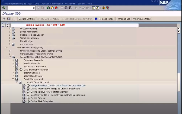Select Assign Permitted Credit Control Areas row

tap(58, 86)
